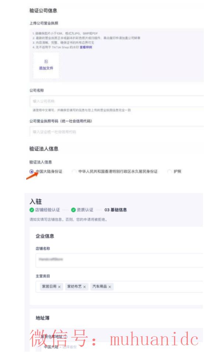Click the 验证公司信息 heading
Screen dimensions: 204x353
(43, 11)
